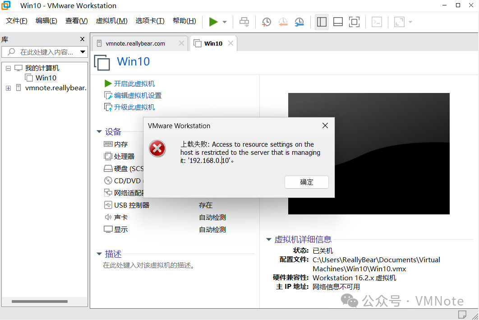Collapse the 设备 section
This screenshot has width=479, height=320.
[x=99, y=132]
